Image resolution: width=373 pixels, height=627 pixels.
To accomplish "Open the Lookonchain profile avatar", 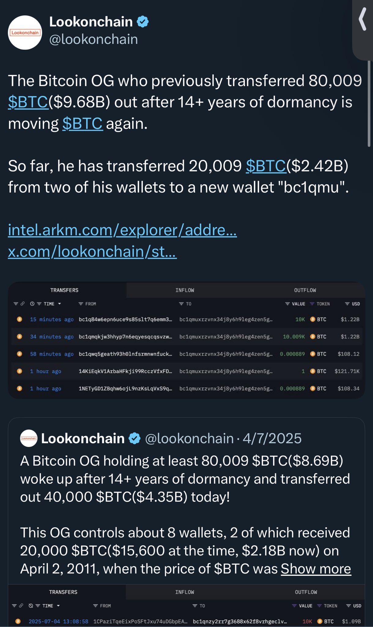I will click(25, 32).
